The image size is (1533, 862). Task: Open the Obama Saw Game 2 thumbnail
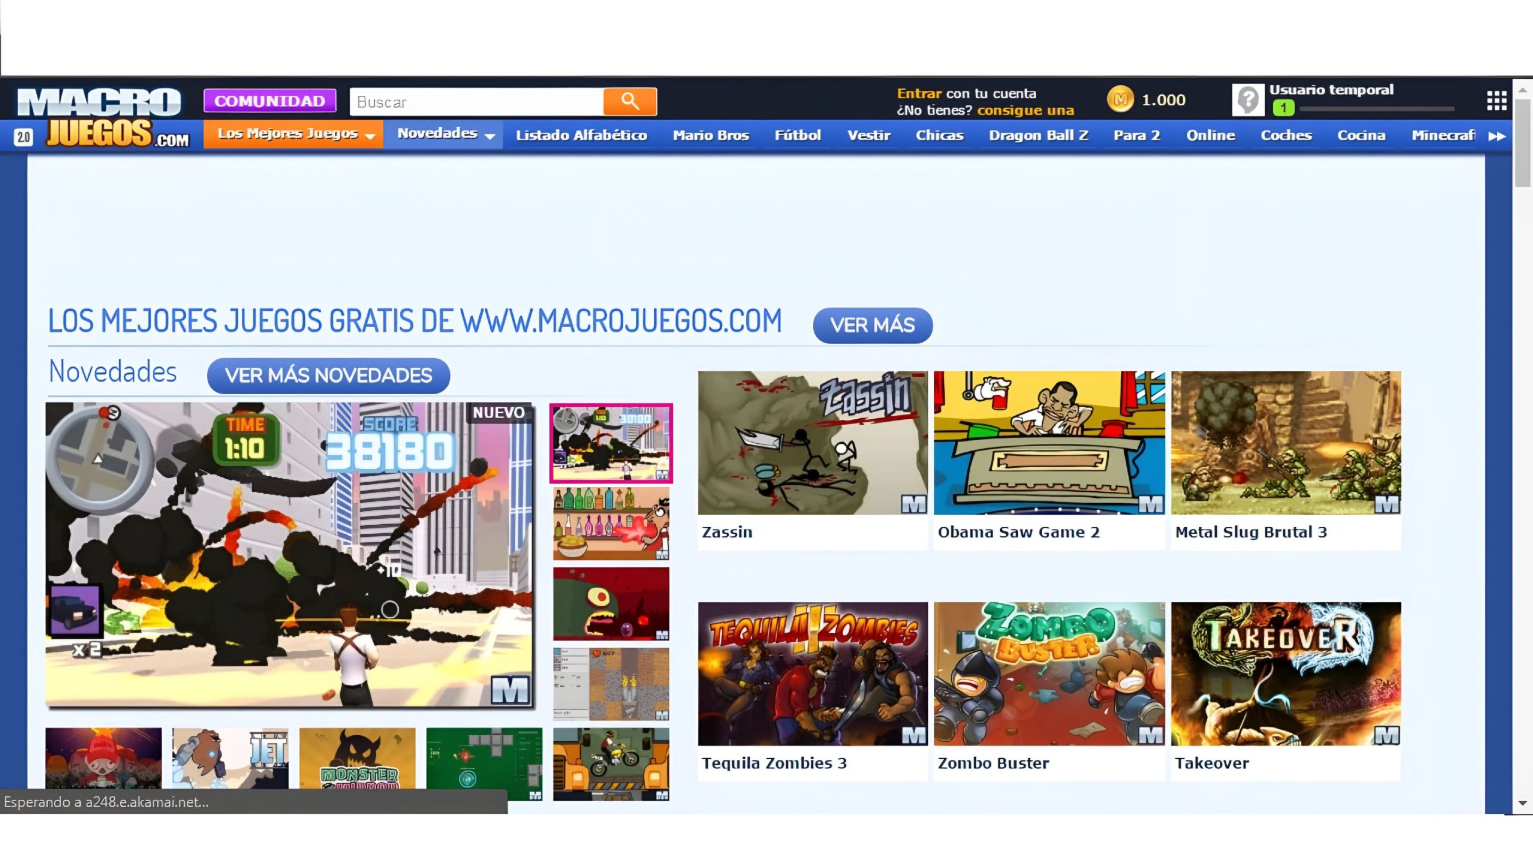click(x=1049, y=443)
